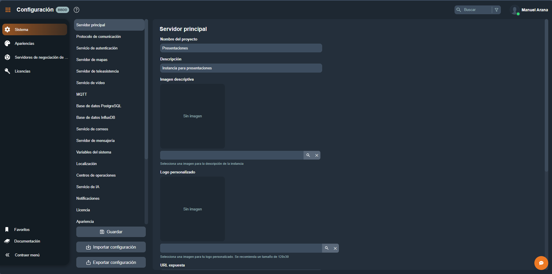Open Servidores de negociación section

[7, 57]
